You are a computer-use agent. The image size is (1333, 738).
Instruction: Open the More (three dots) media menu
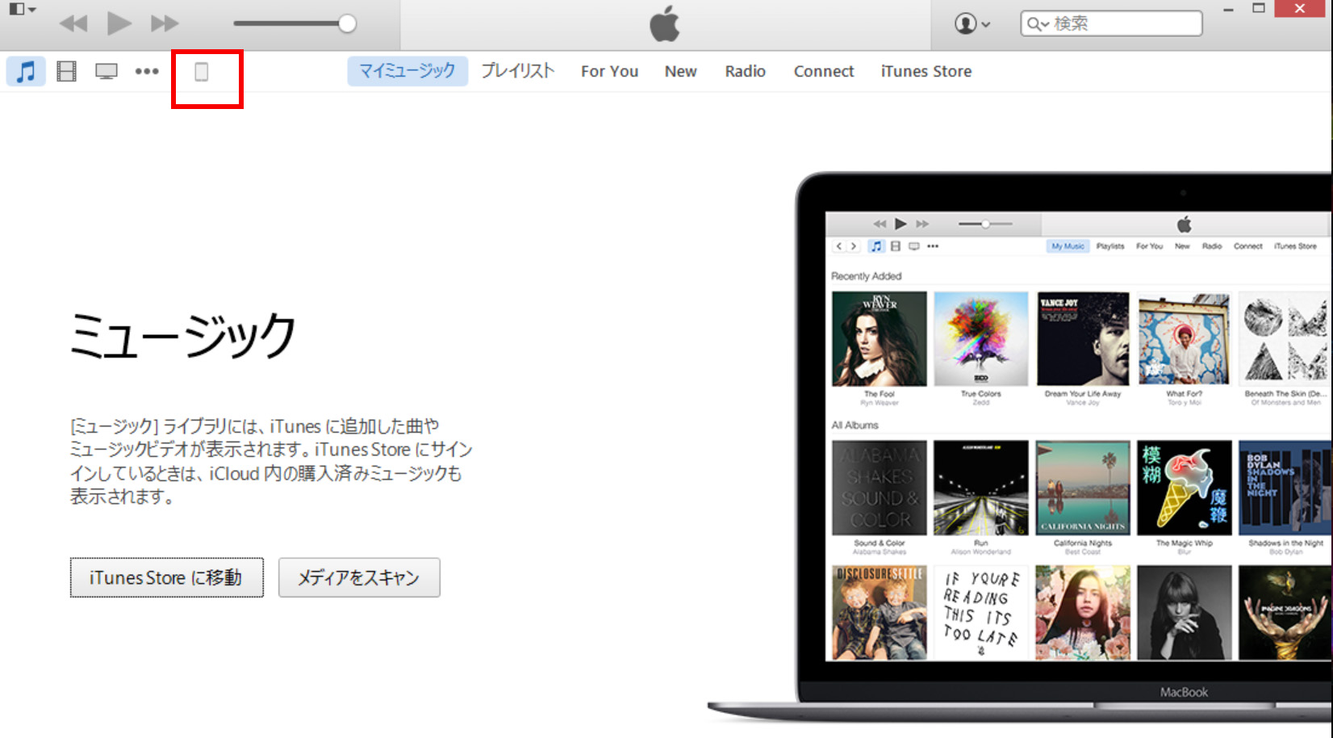[147, 71]
